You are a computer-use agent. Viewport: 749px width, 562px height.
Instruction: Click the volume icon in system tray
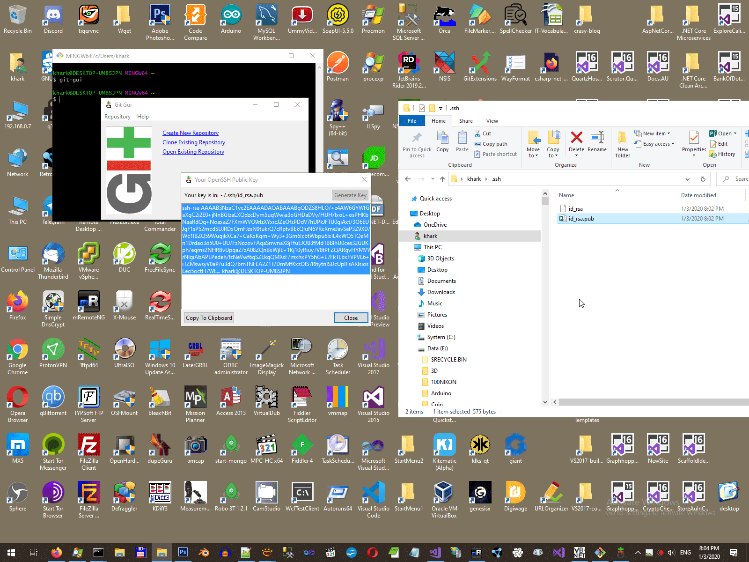pyautogui.click(x=672, y=553)
